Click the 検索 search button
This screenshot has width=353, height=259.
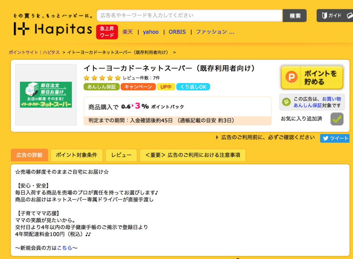point(295,15)
